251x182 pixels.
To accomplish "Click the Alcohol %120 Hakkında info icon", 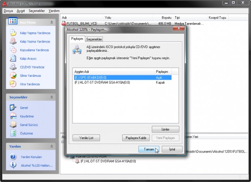I will pyautogui.click(x=13, y=165).
